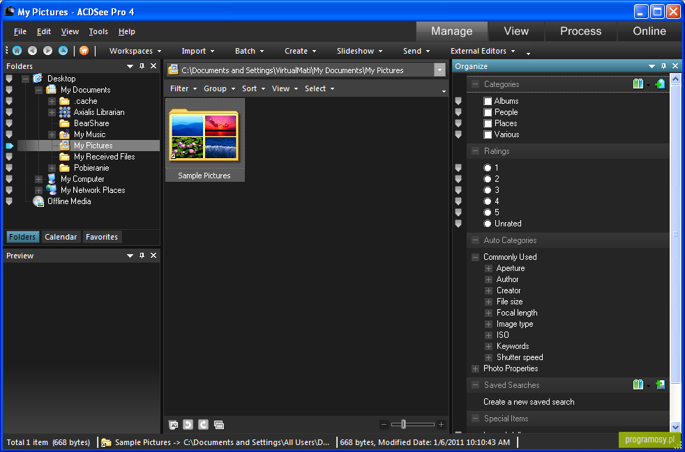Click the Create toolbar button
685x452 pixels.
300,51
